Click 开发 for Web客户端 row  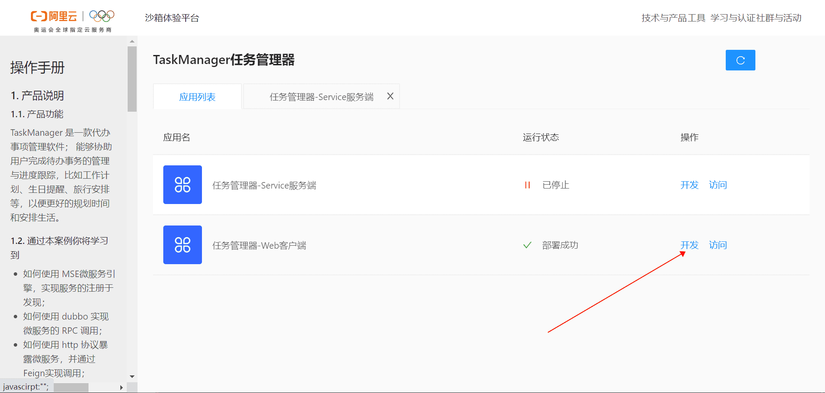coord(689,245)
